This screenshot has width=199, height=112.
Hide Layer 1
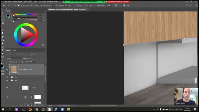[7, 88]
